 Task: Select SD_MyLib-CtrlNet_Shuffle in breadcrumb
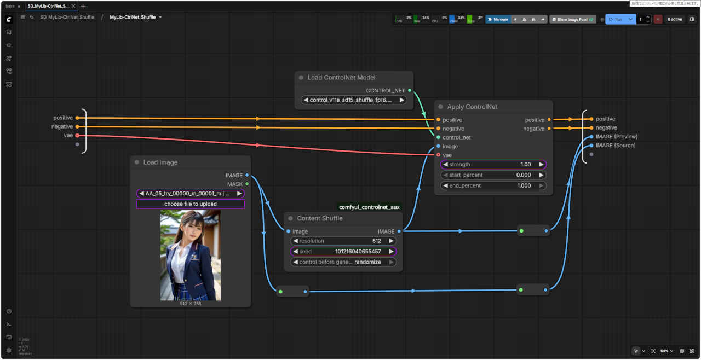pos(67,18)
